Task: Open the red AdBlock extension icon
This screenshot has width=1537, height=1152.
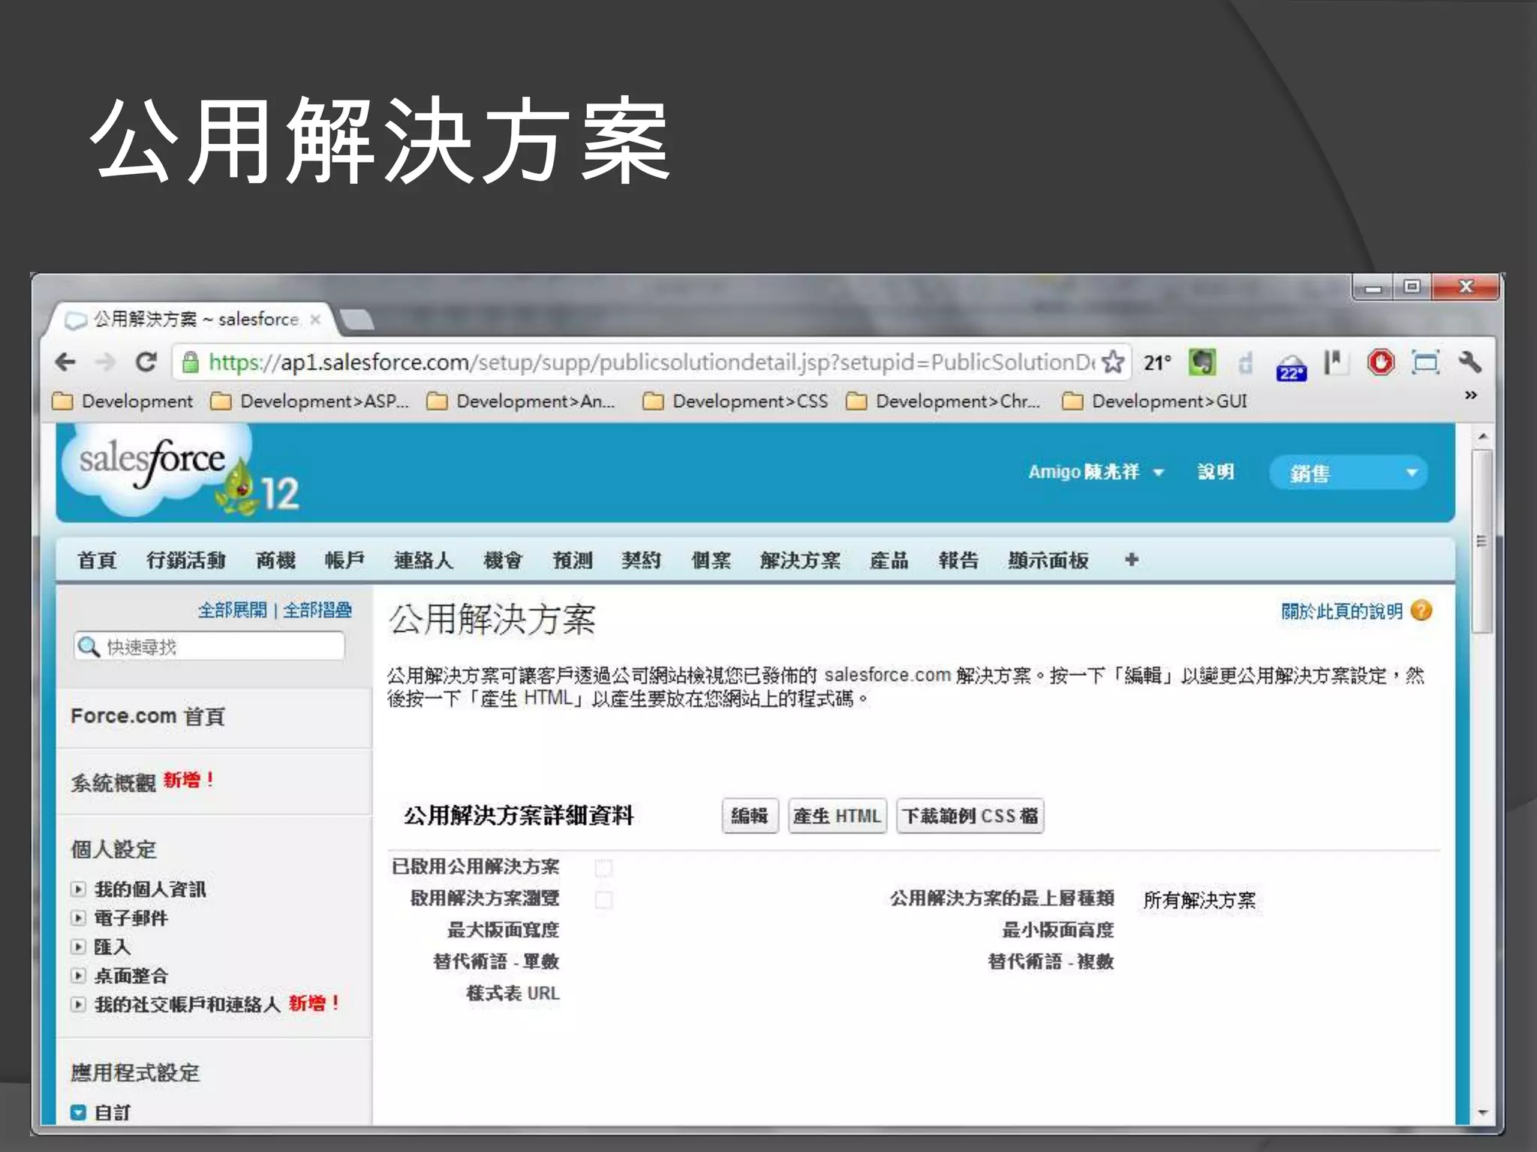Action: pyautogui.click(x=1380, y=362)
